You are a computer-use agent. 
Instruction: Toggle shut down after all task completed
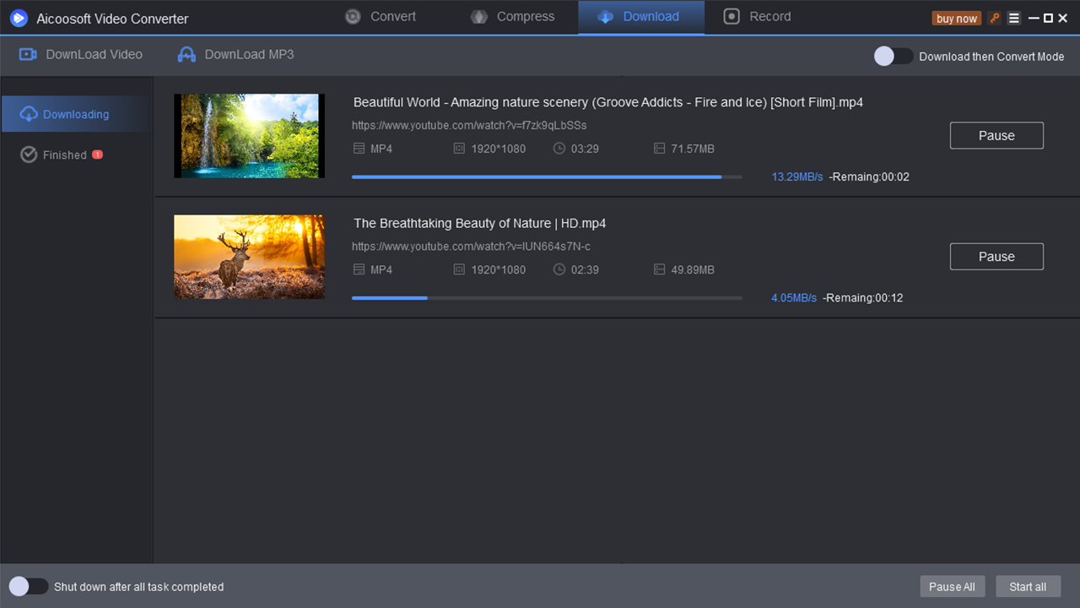point(28,586)
